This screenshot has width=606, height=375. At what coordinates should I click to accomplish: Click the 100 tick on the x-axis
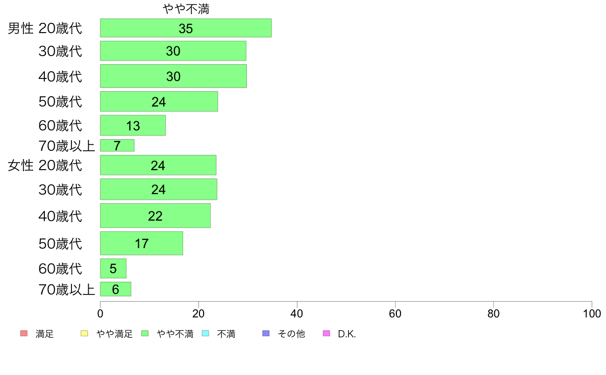(592, 313)
